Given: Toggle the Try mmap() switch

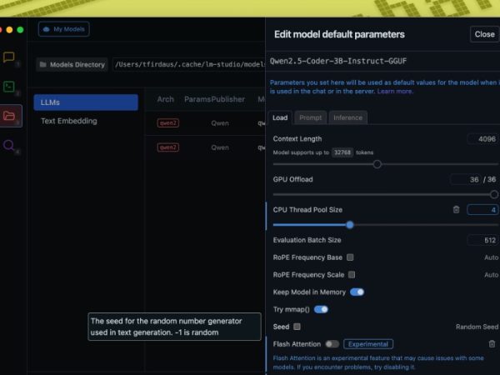Looking at the screenshot, I should point(321,309).
